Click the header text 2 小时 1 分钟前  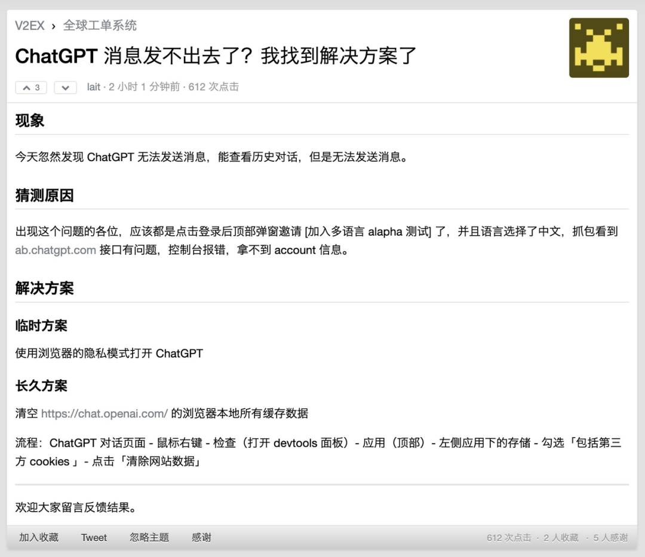click(145, 87)
